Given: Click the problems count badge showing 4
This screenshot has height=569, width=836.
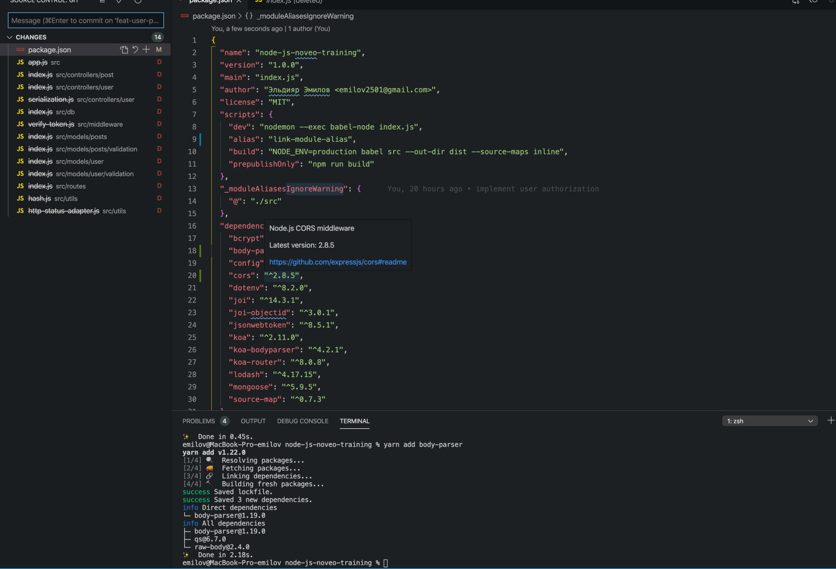Looking at the screenshot, I should tap(225, 421).
